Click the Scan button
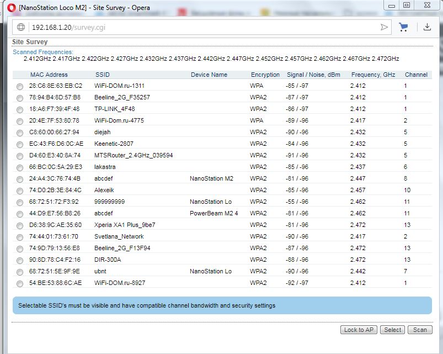Image resolution: width=443 pixels, height=354 pixels. (x=420, y=330)
